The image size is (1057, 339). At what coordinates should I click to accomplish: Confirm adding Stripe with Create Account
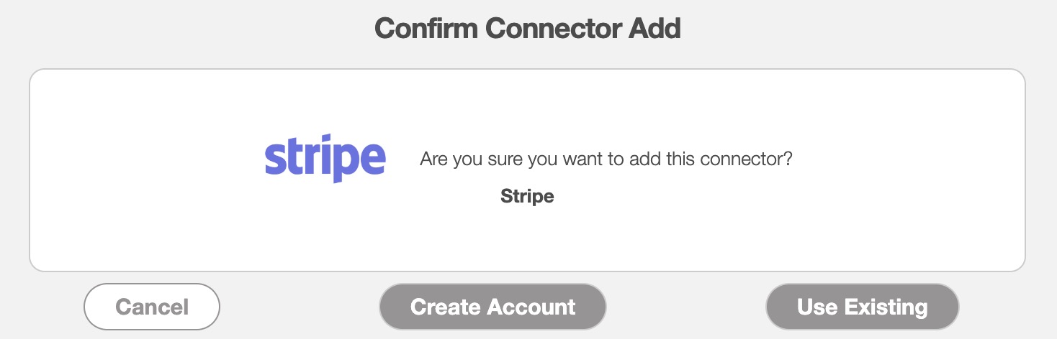(x=492, y=307)
